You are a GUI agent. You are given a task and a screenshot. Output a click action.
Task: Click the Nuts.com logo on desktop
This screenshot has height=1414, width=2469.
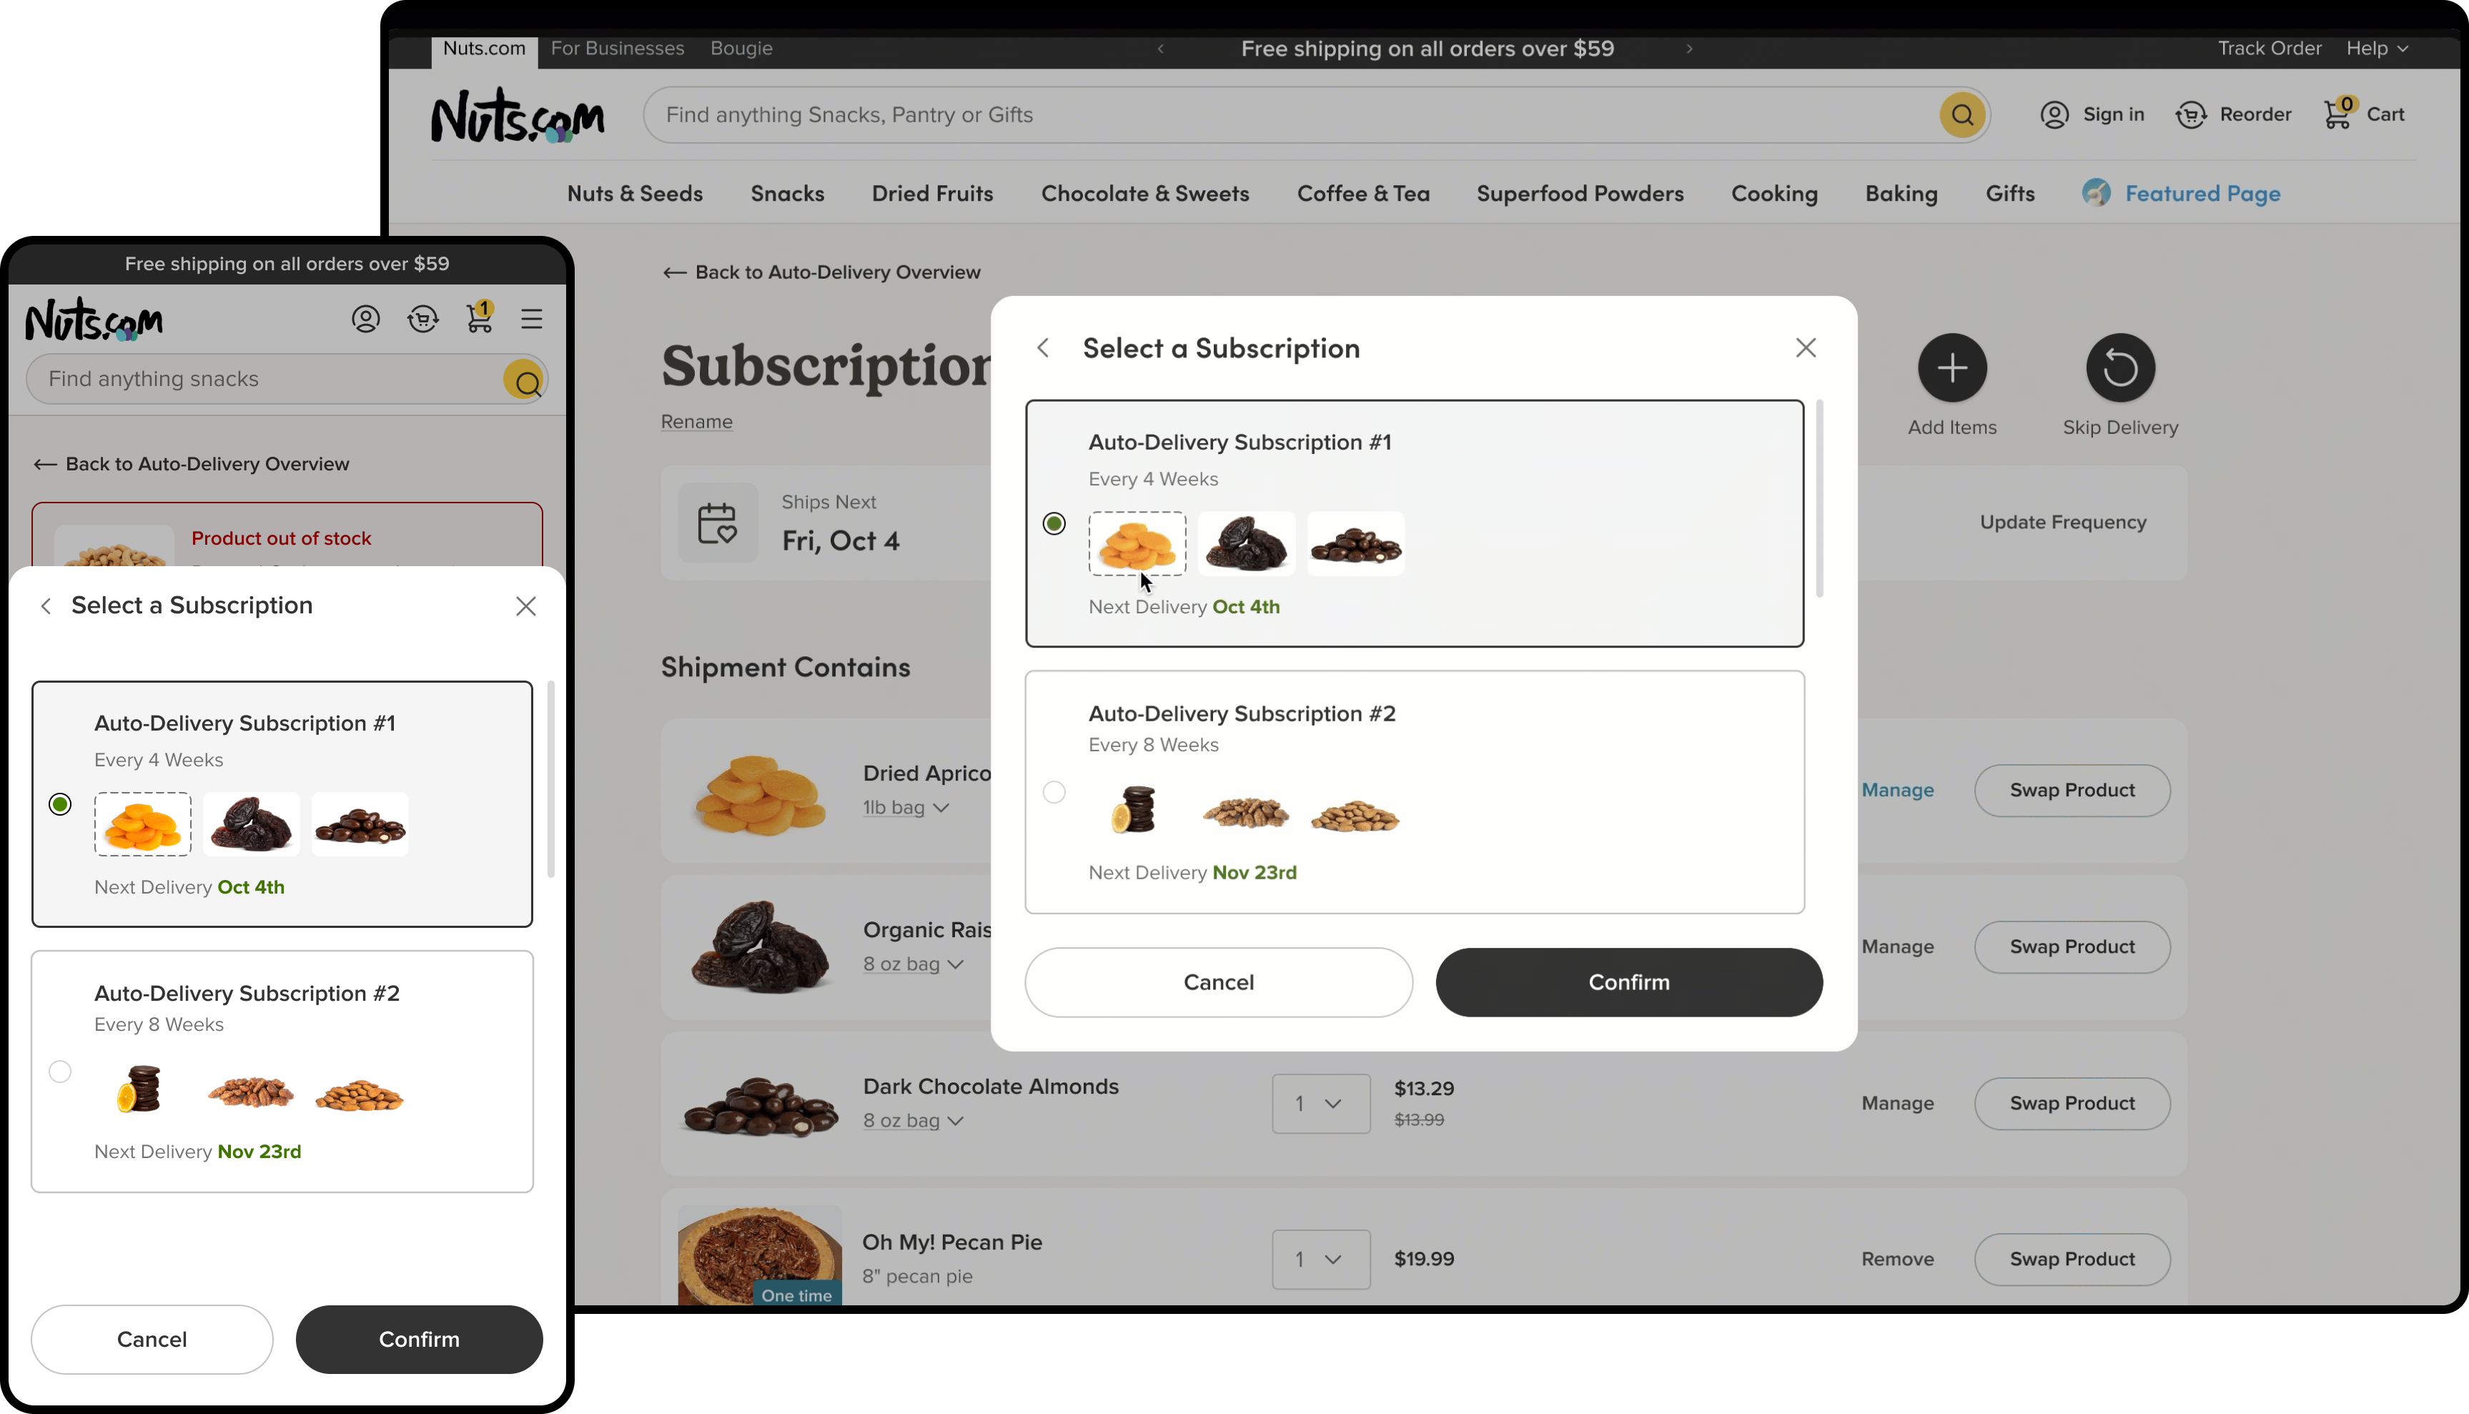[518, 117]
